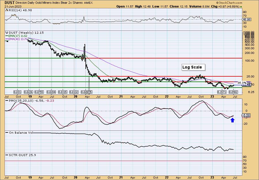259x180 pixels.
Task: Click the RSI area-chart icon
Action: point(7,10)
